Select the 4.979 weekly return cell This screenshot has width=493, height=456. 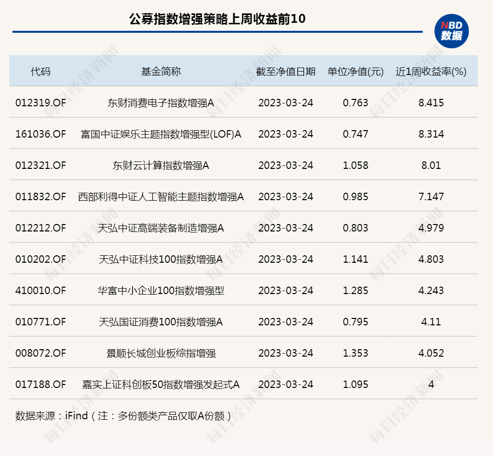pos(431,228)
